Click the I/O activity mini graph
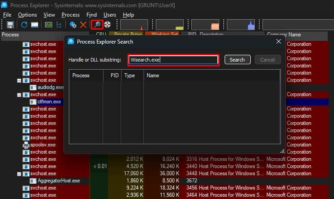Screen dimensions: 334x199 point(241,25)
